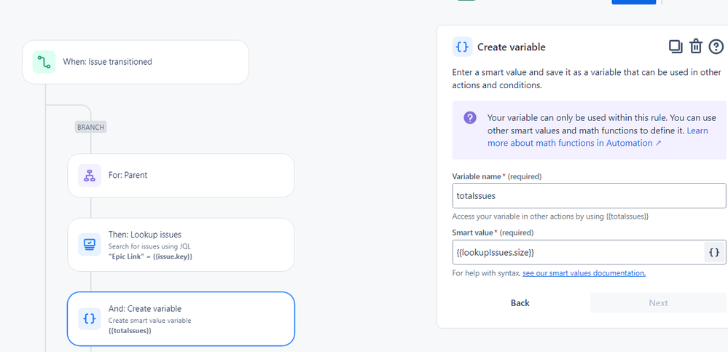Image resolution: width=728 pixels, height=352 pixels.
Task: Open the smart values documentation link
Action: [x=584, y=273]
